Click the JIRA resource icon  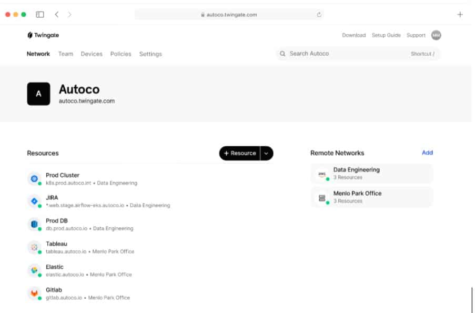coord(34,201)
